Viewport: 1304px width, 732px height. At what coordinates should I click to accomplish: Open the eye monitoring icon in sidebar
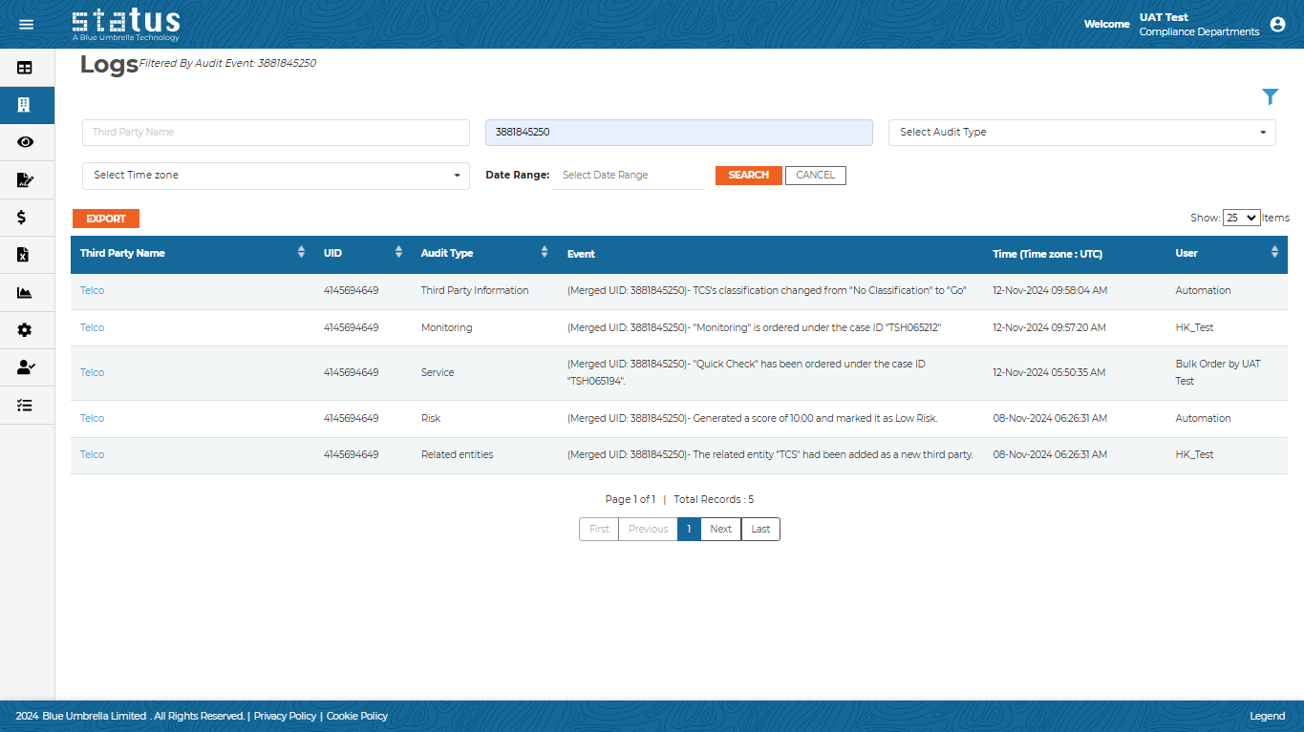25,142
